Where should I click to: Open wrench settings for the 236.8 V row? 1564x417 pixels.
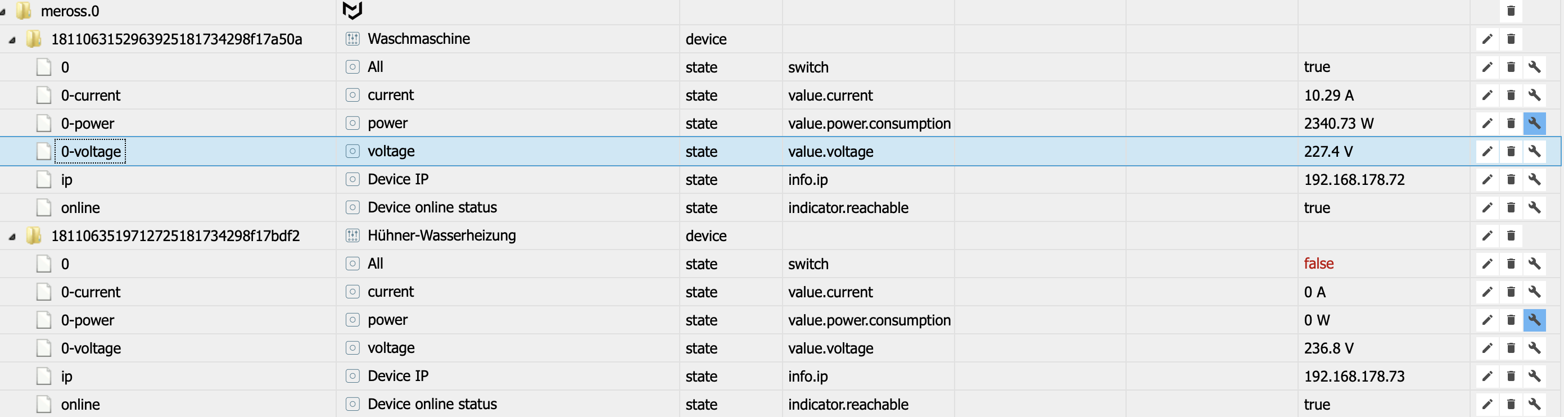1534,348
